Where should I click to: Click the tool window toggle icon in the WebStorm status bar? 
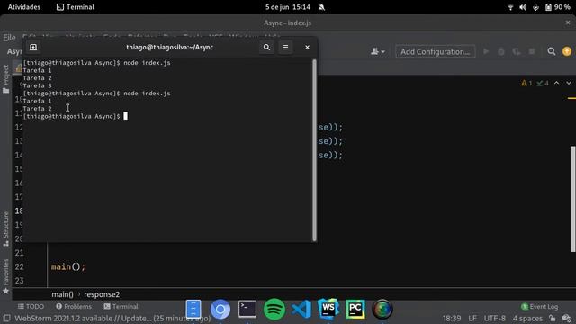(6, 318)
